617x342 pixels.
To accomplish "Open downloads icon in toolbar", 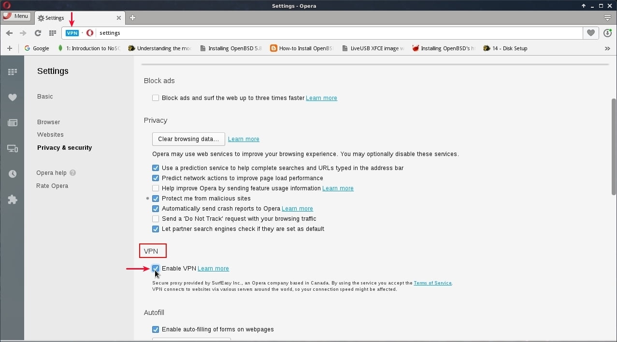I will click(x=607, y=33).
